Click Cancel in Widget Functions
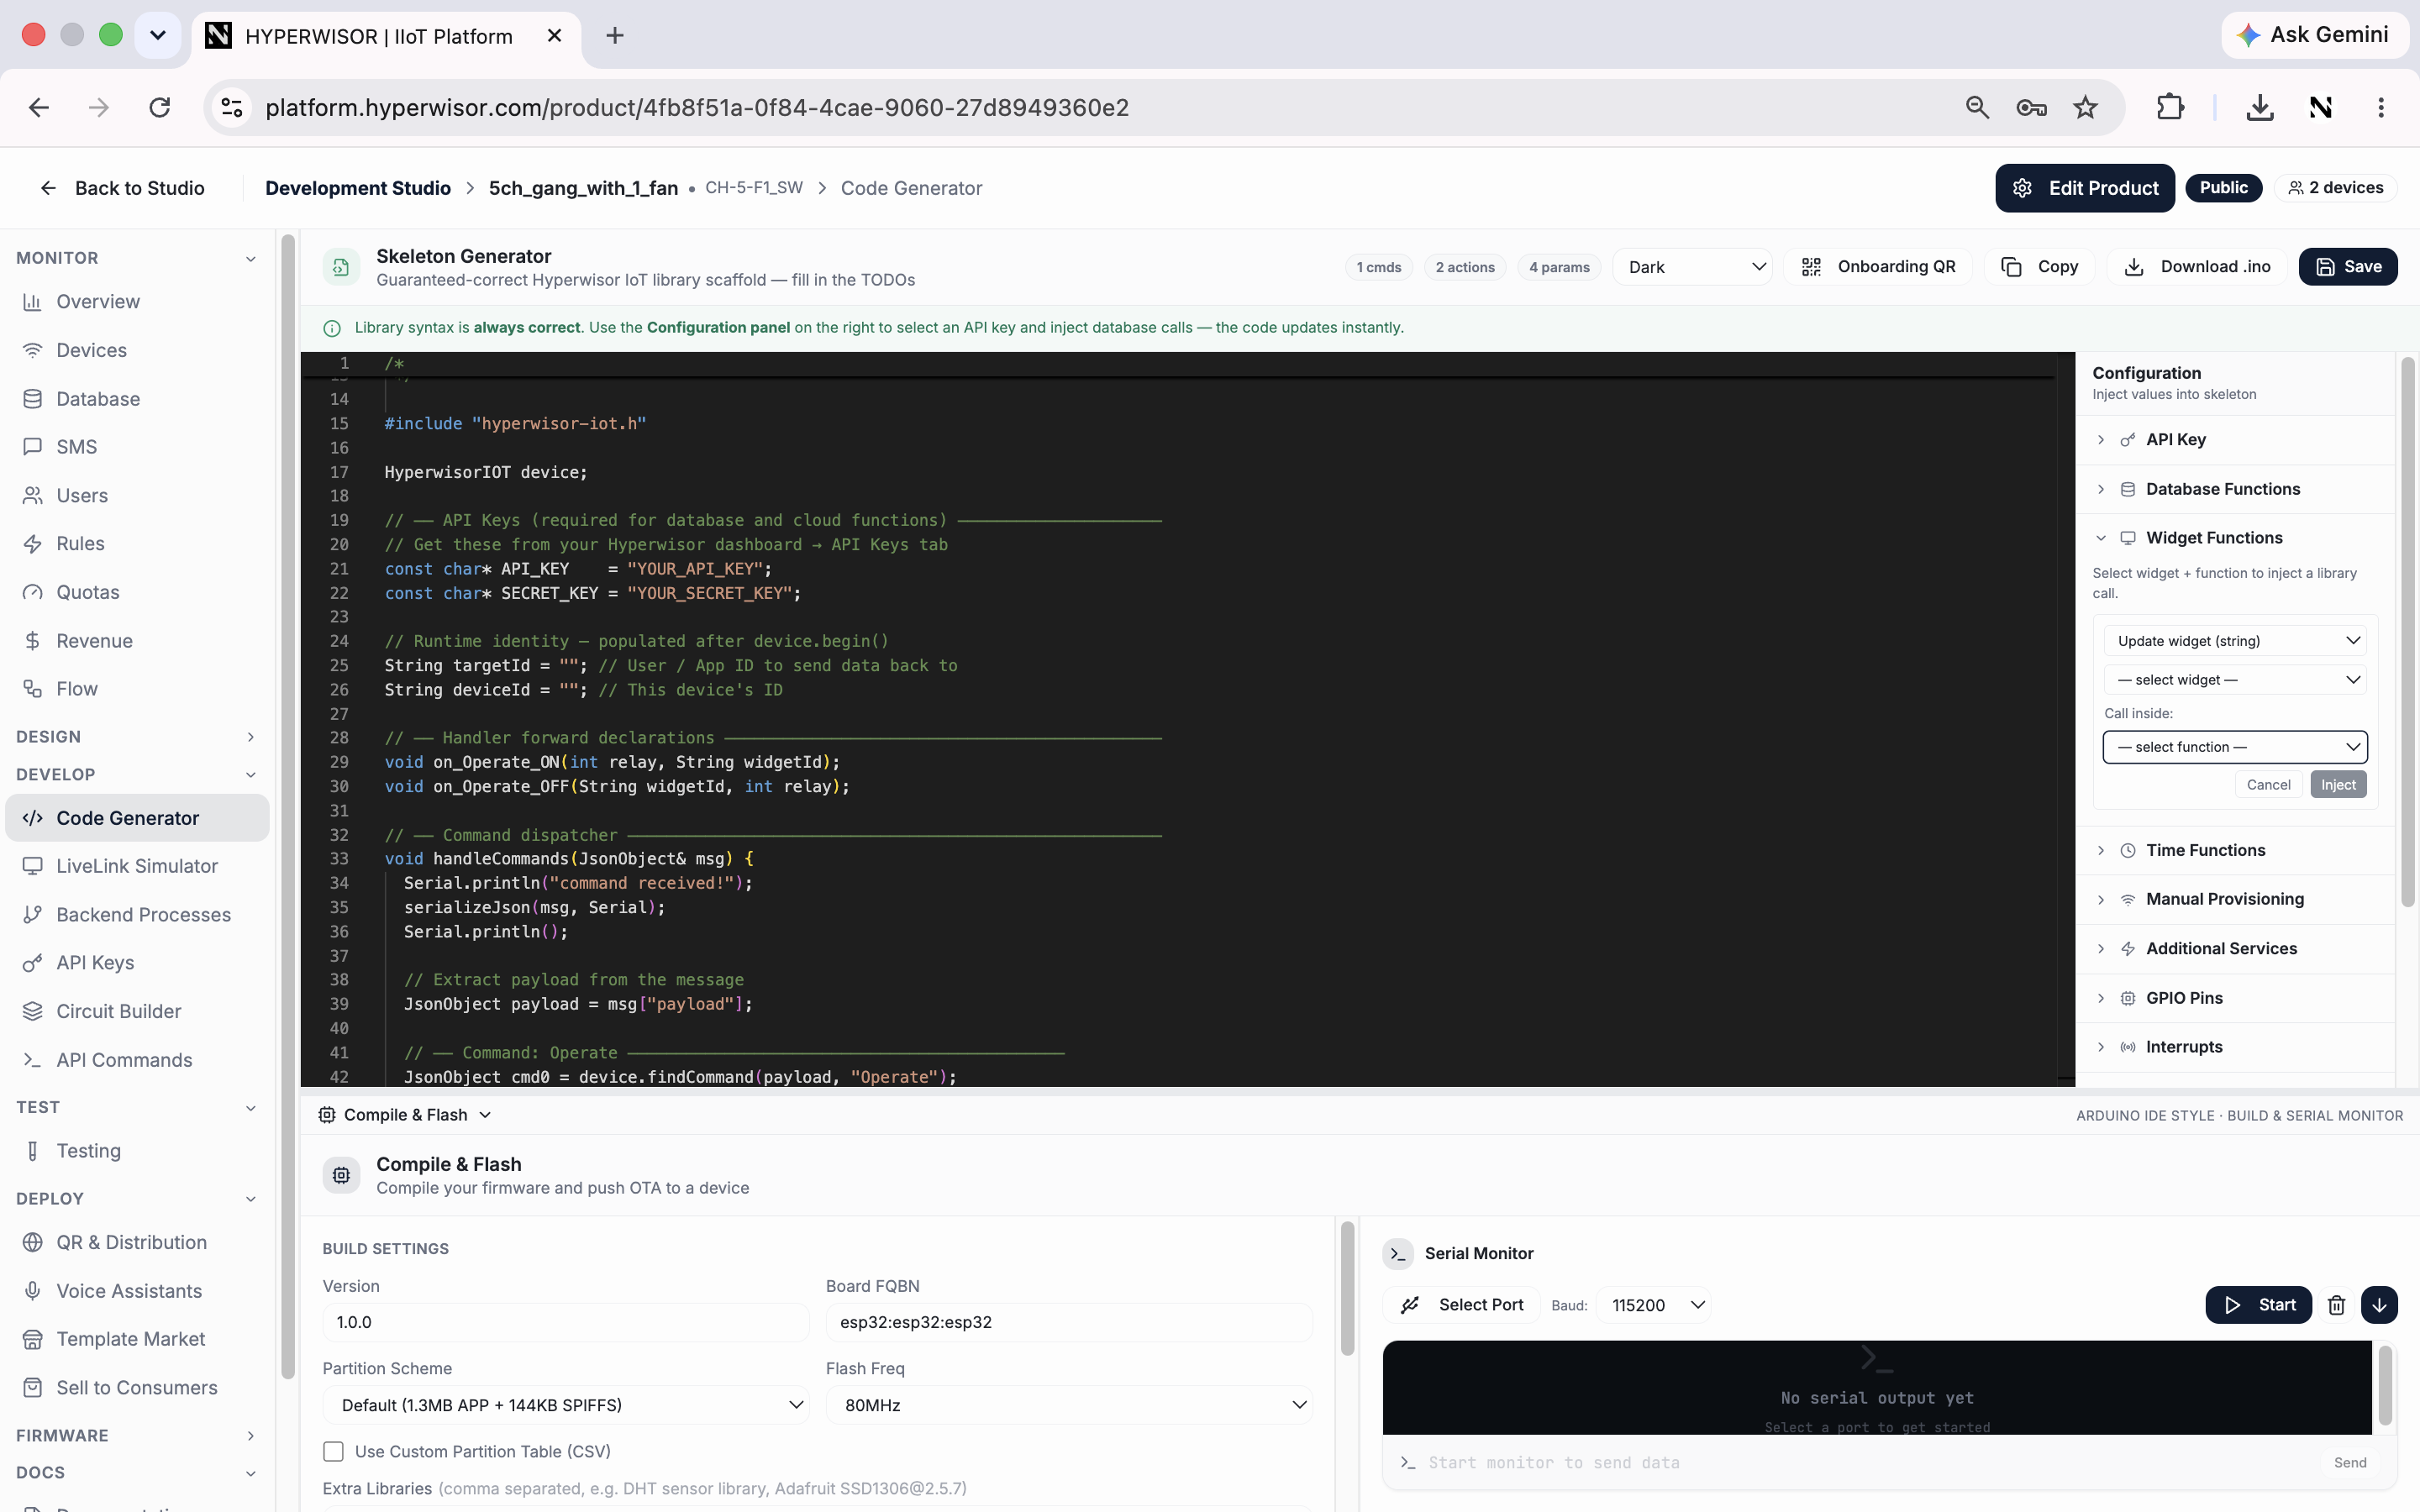This screenshot has width=2420, height=1512. coord(2268,785)
